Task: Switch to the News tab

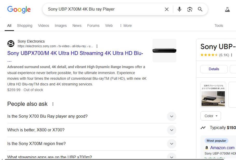Action: [x=77, y=26]
